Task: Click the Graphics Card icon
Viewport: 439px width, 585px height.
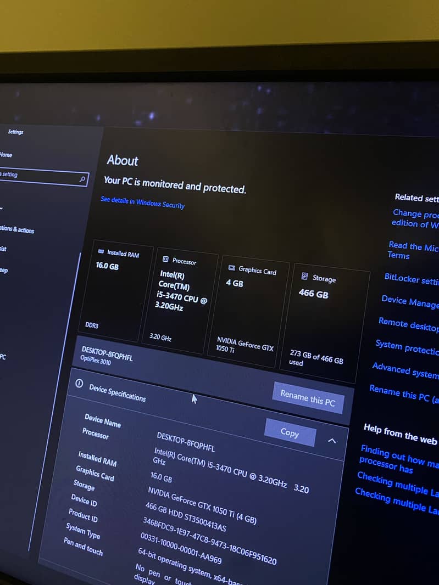Action: 232,268
